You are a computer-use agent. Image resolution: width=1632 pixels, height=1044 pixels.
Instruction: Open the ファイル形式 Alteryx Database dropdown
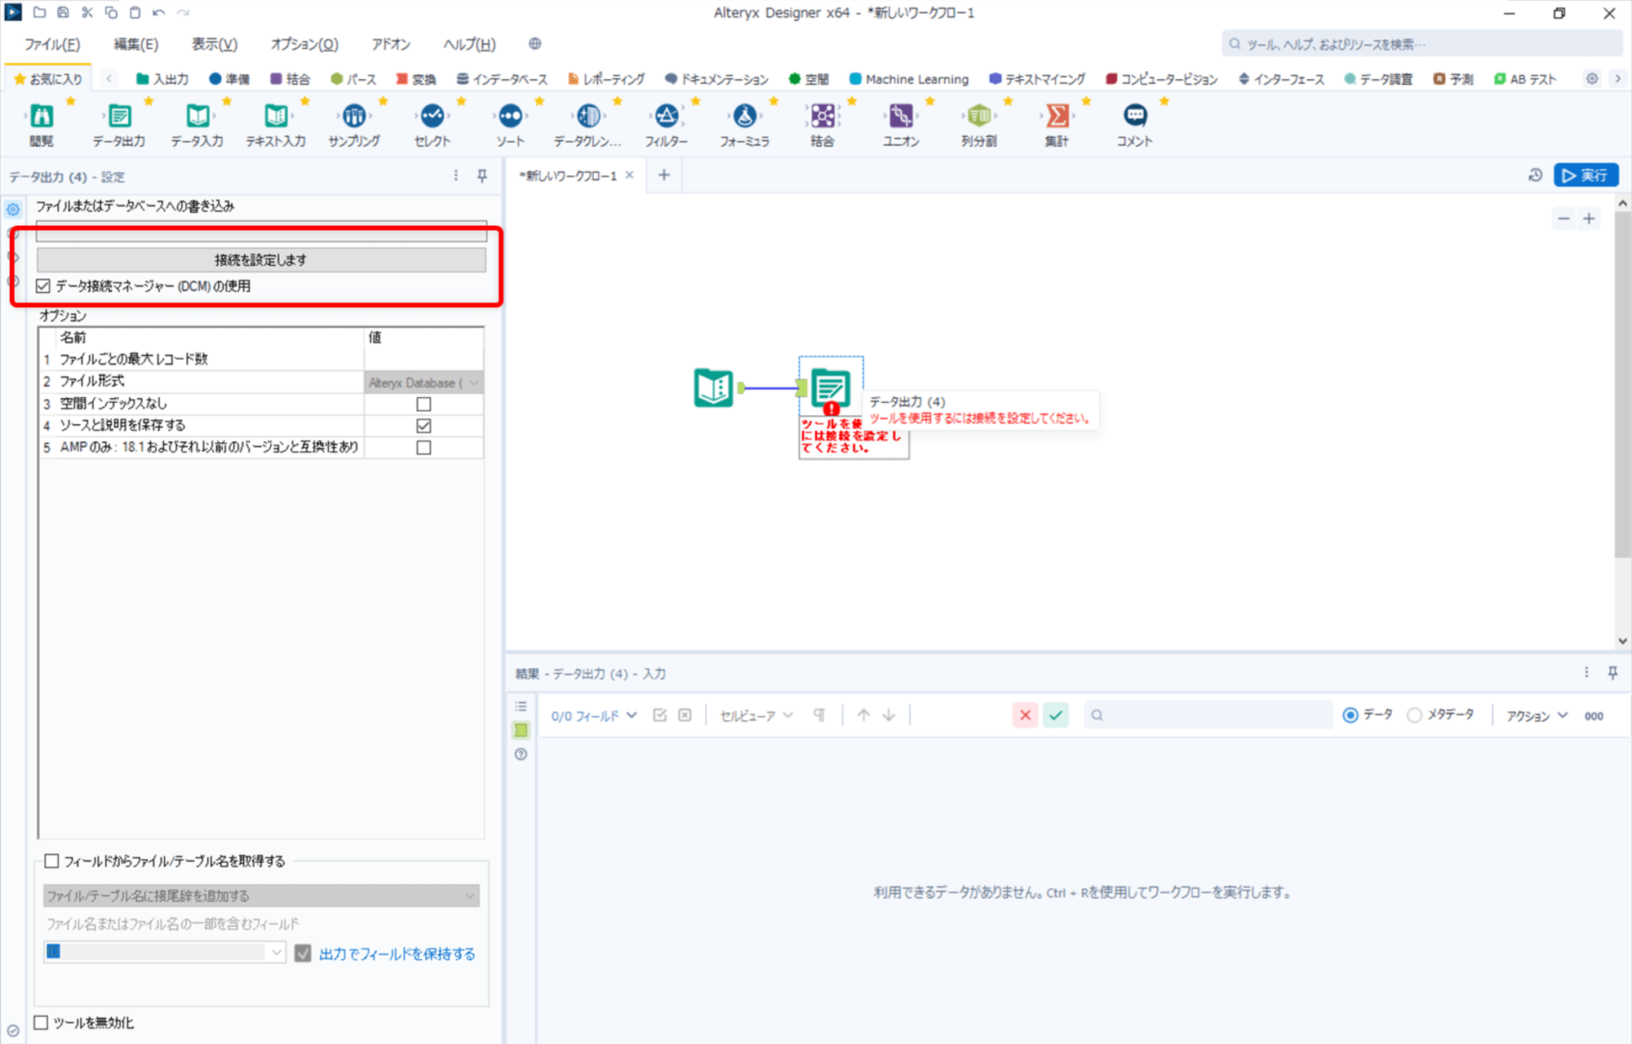click(424, 383)
